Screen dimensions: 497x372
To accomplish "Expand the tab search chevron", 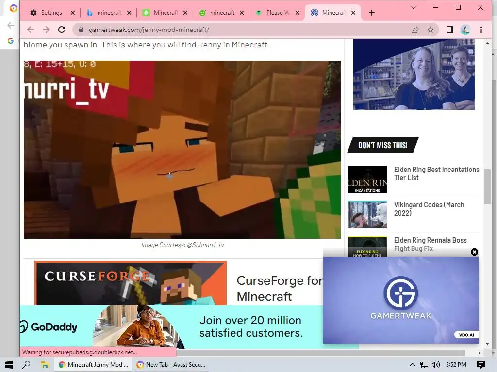I will pyautogui.click(x=414, y=7).
